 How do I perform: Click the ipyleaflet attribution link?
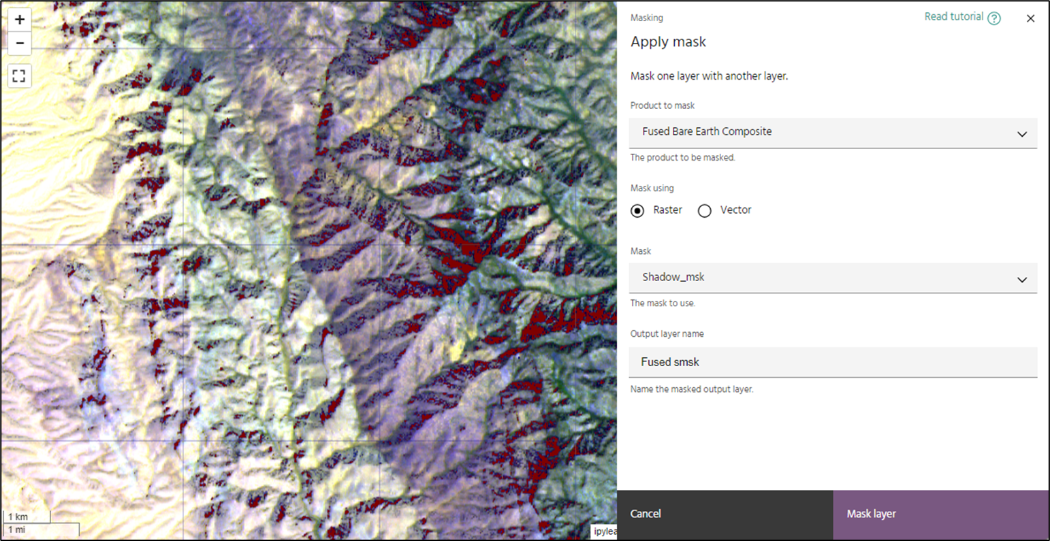pos(605,531)
